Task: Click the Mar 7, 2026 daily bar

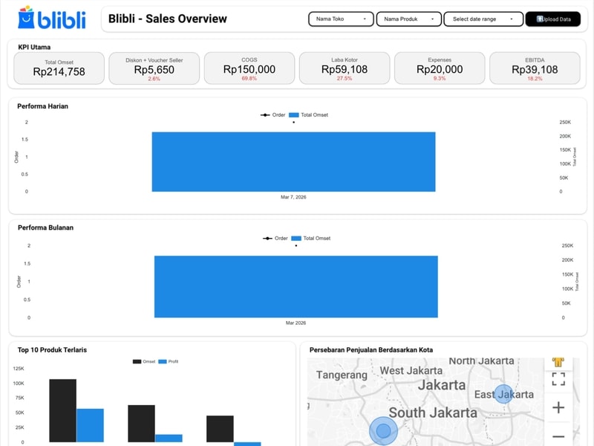Action: coord(293,162)
